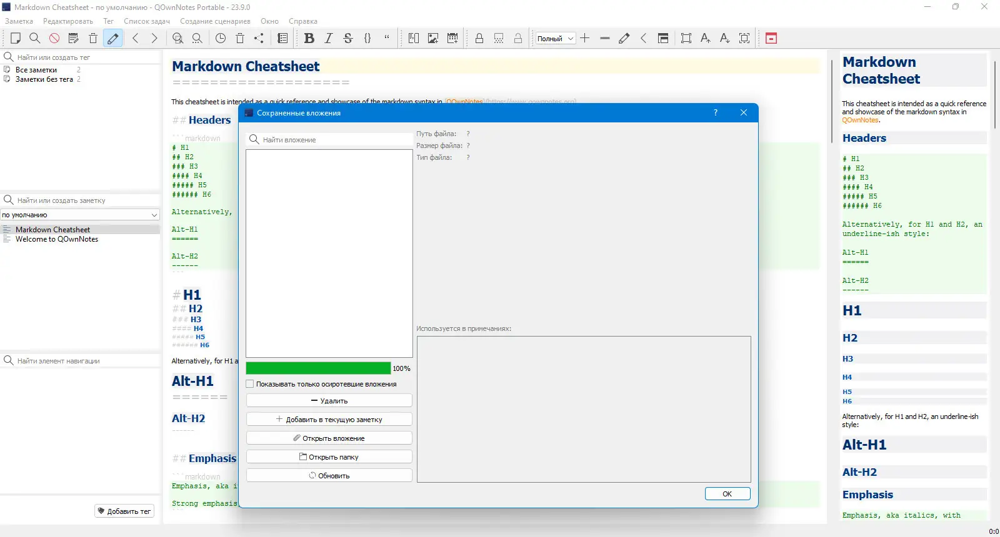Decrease font size with A-down icon
This screenshot has width=1000, height=537.
[x=725, y=38]
